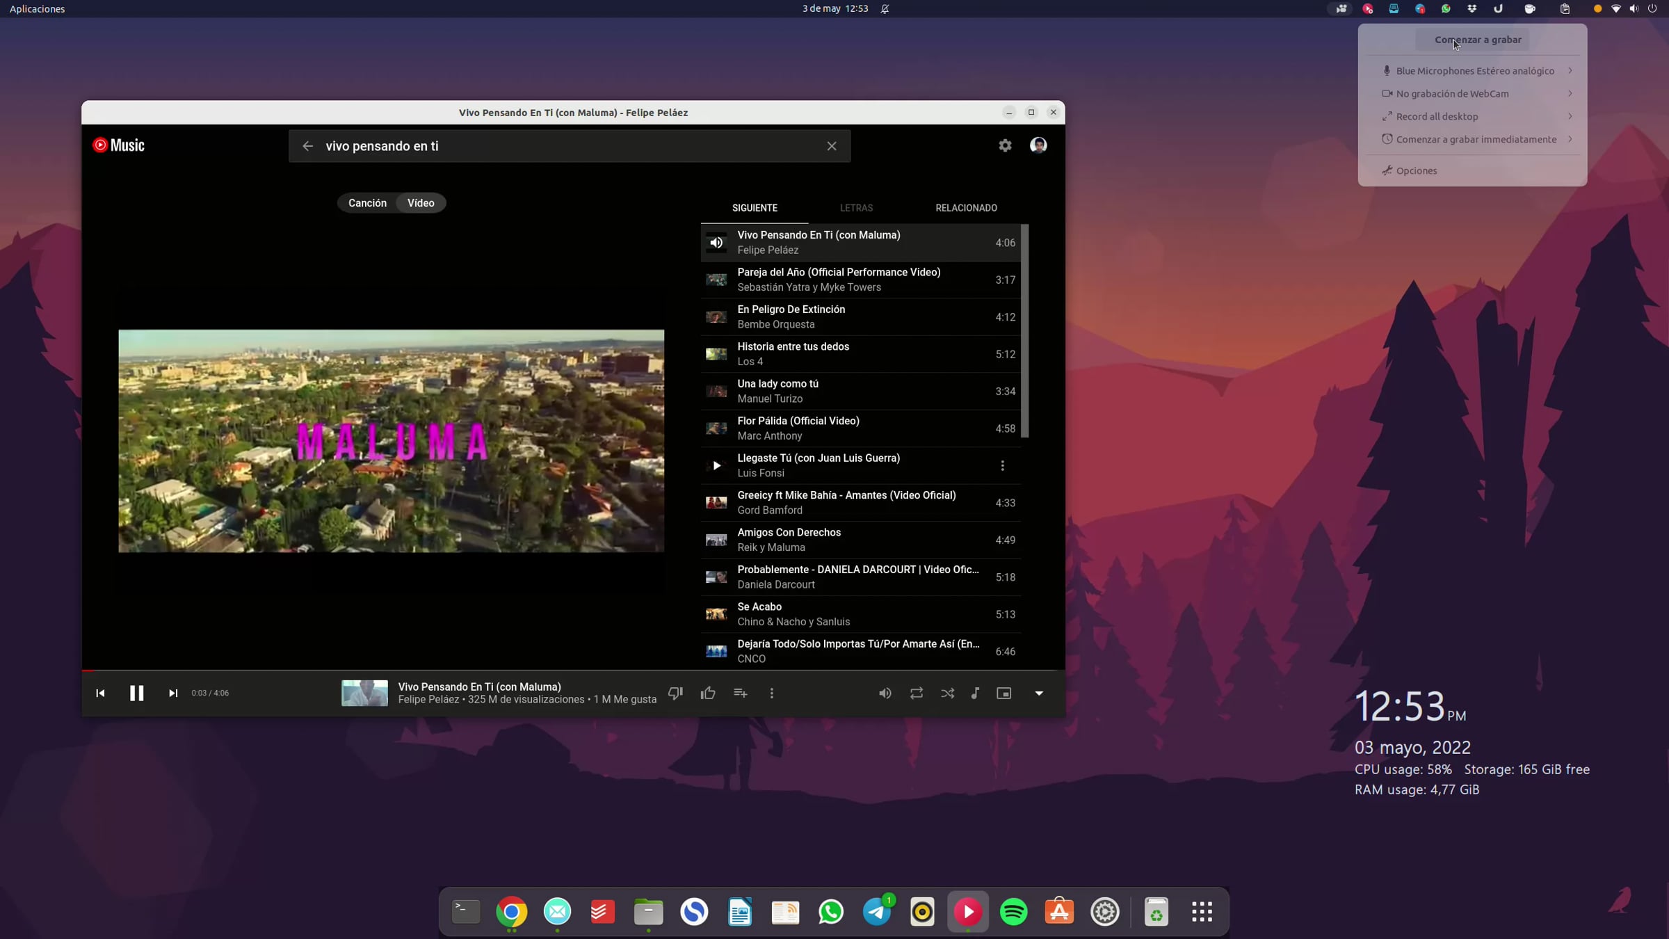This screenshot has height=939, width=1669.
Task: Open YouTube Music home logo
Action: tap(119, 145)
